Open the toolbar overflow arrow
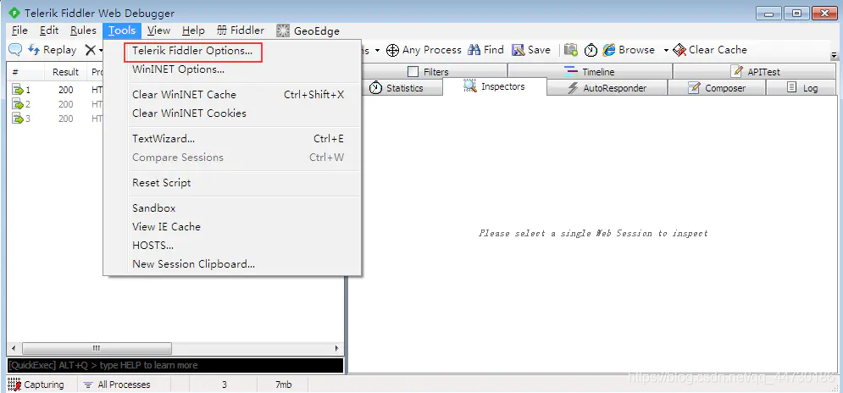 835,56
